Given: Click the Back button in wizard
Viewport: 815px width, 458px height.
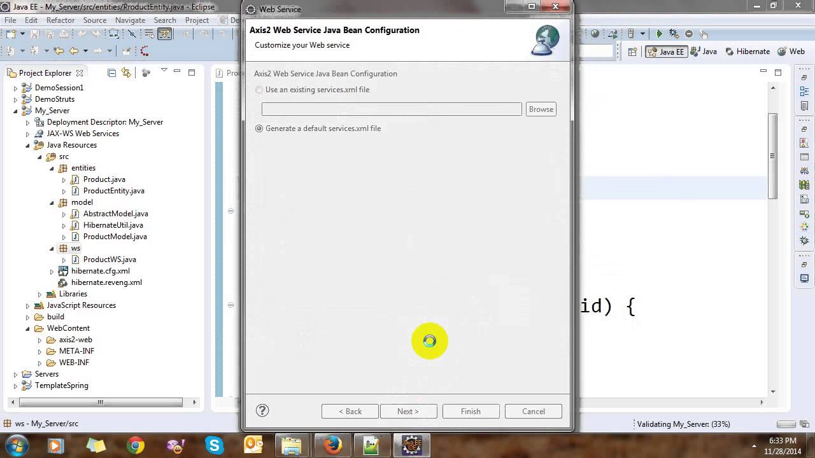Looking at the screenshot, I should point(350,412).
